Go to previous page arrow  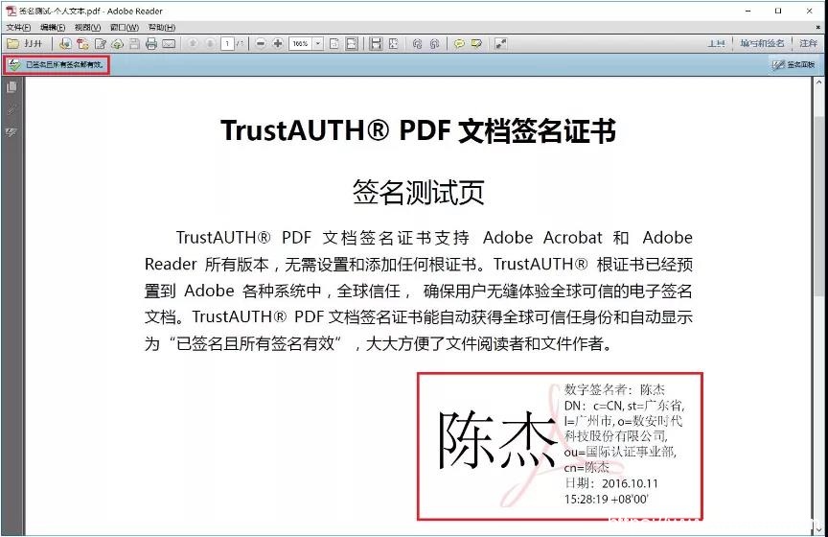(193, 44)
